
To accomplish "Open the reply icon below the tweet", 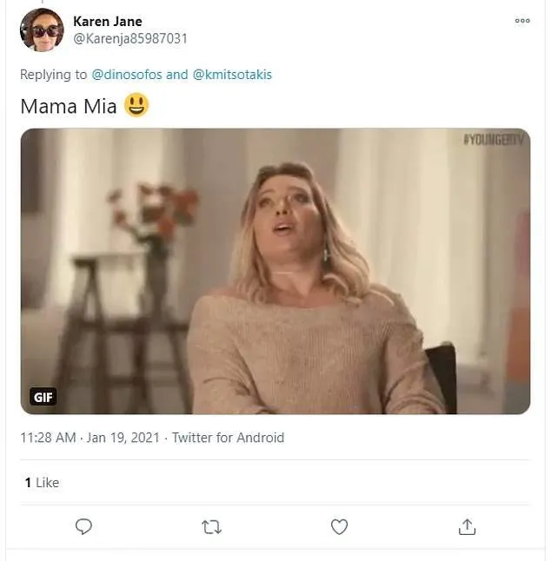I will click(83, 526).
